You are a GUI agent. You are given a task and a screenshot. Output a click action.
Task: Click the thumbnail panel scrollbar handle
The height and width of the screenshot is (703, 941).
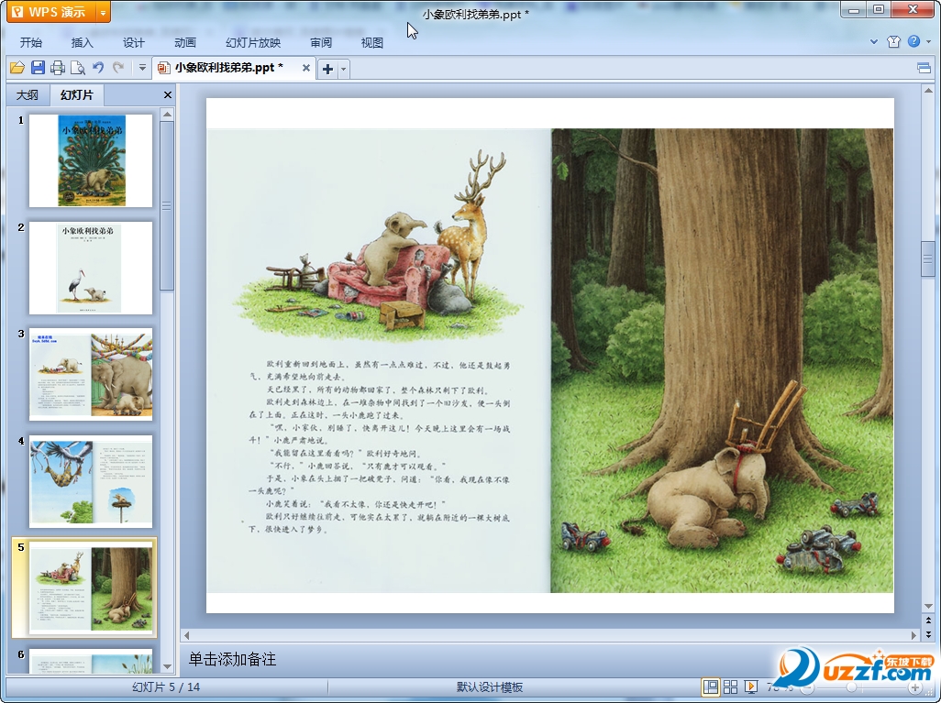point(168,205)
